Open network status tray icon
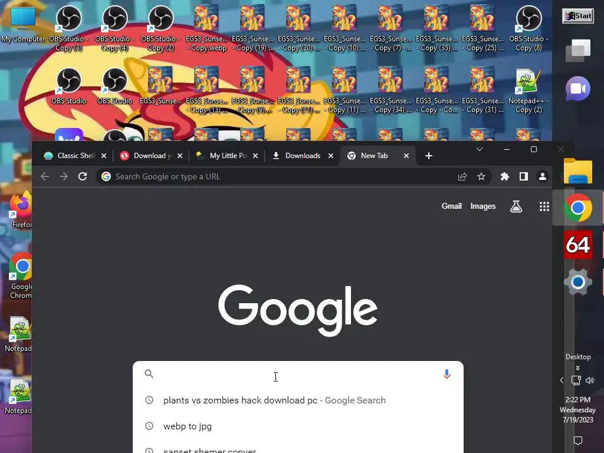The image size is (604, 453). click(576, 380)
